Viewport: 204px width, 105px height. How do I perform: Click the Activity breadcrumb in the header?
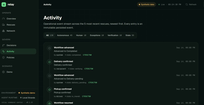pyautogui.click(x=47, y=5)
